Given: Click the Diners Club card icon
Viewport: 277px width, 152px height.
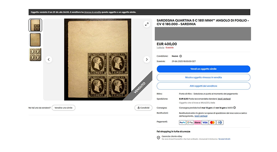Looking at the screenshot, I should (x=220, y=123).
